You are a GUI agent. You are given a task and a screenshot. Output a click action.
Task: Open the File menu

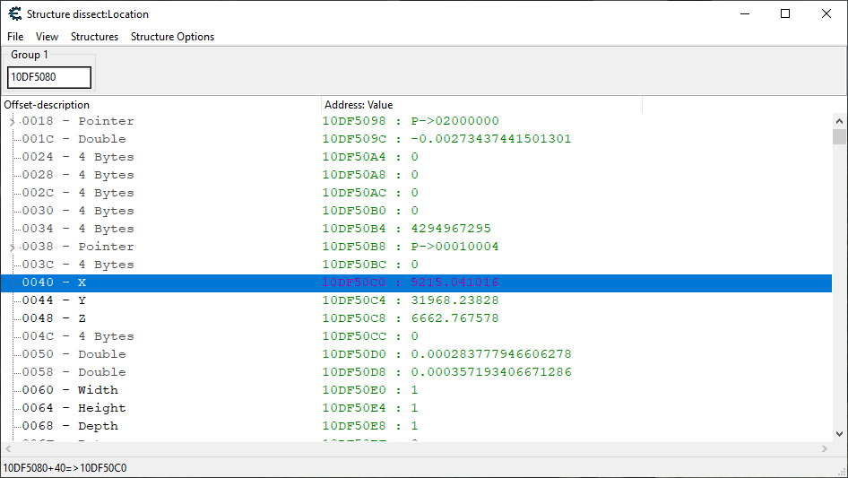(x=15, y=37)
